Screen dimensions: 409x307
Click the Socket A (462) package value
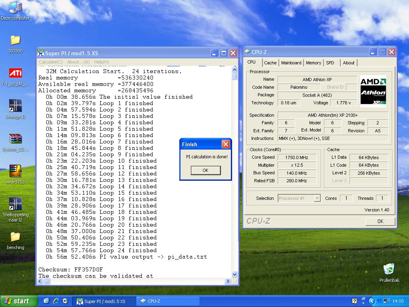(x=317, y=95)
